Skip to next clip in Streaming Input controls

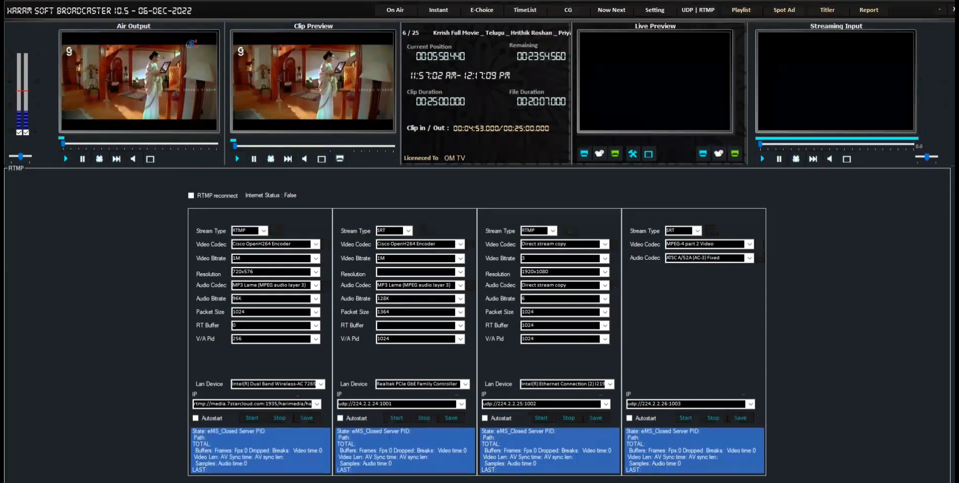813,159
